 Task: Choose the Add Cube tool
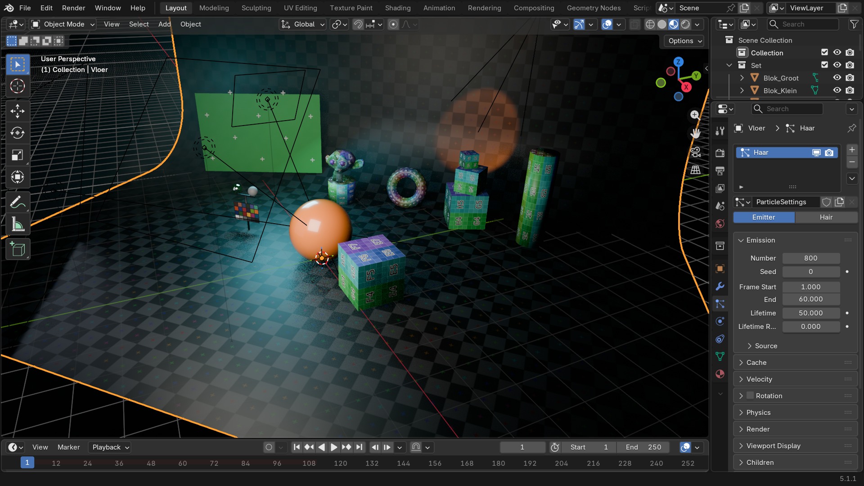(x=18, y=249)
